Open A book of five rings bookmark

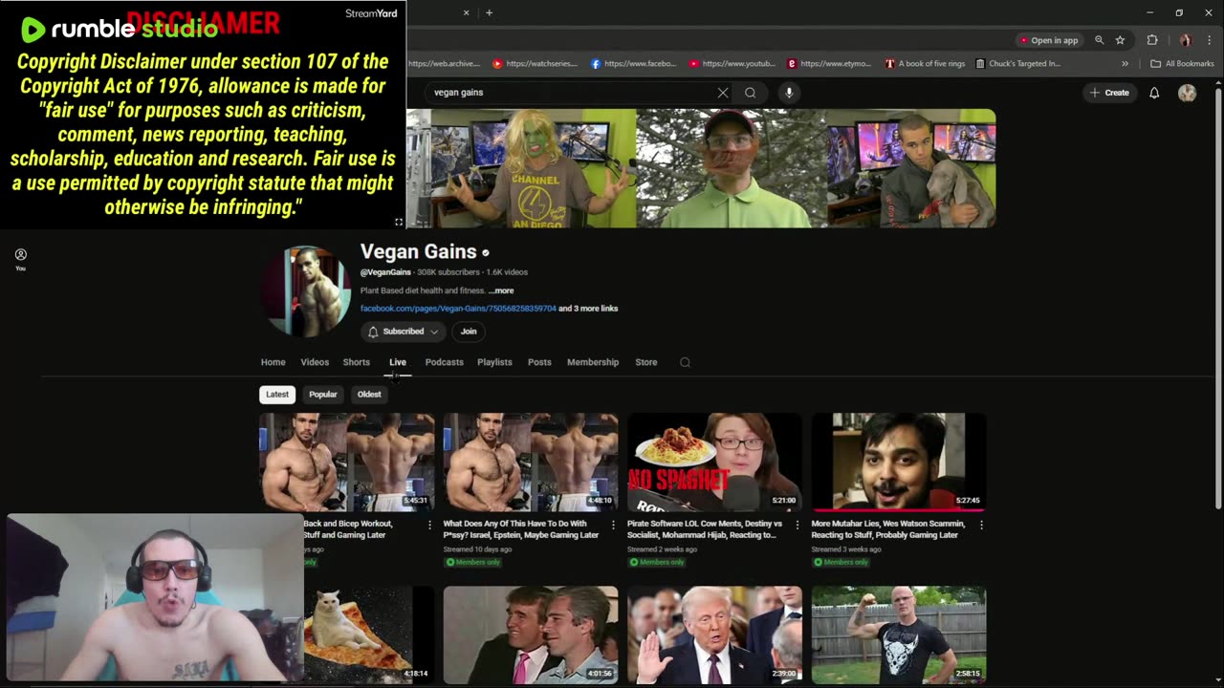point(925,64)
